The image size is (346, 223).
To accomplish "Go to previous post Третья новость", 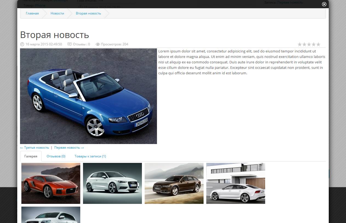I will [x=35, y=148].
